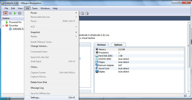Choose Settings... from the VM menu
This screenshot has width=192, height=100.
click(52, 98)
